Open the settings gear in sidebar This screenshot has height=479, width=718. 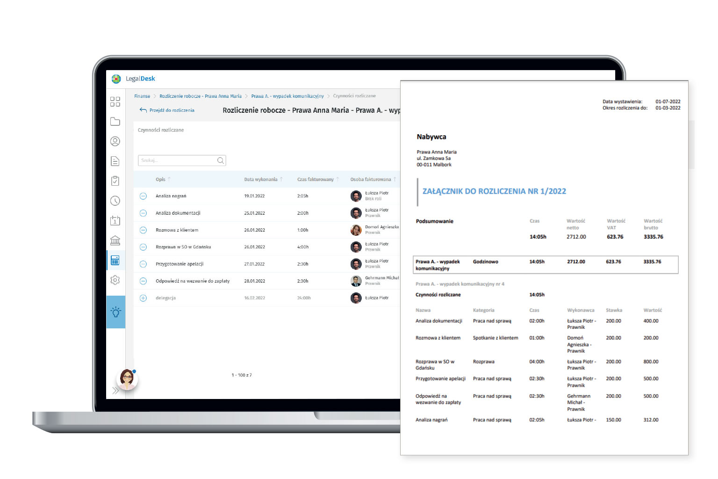point(115,280)
